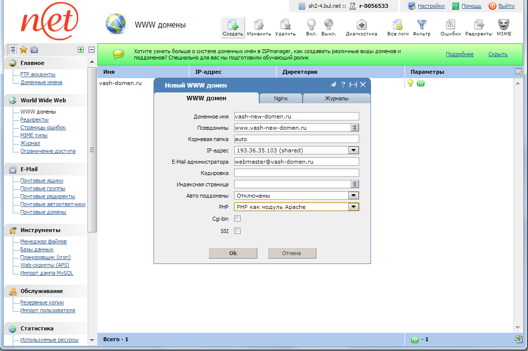Toggle the lightbulb status for vash-domen.ru
The height and width of the screenshot is (351, 528).
(410, 84)
